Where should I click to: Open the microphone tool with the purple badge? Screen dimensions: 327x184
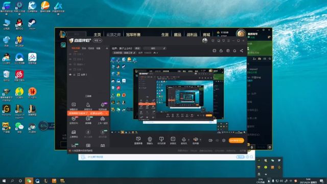[x=103, y=106]
